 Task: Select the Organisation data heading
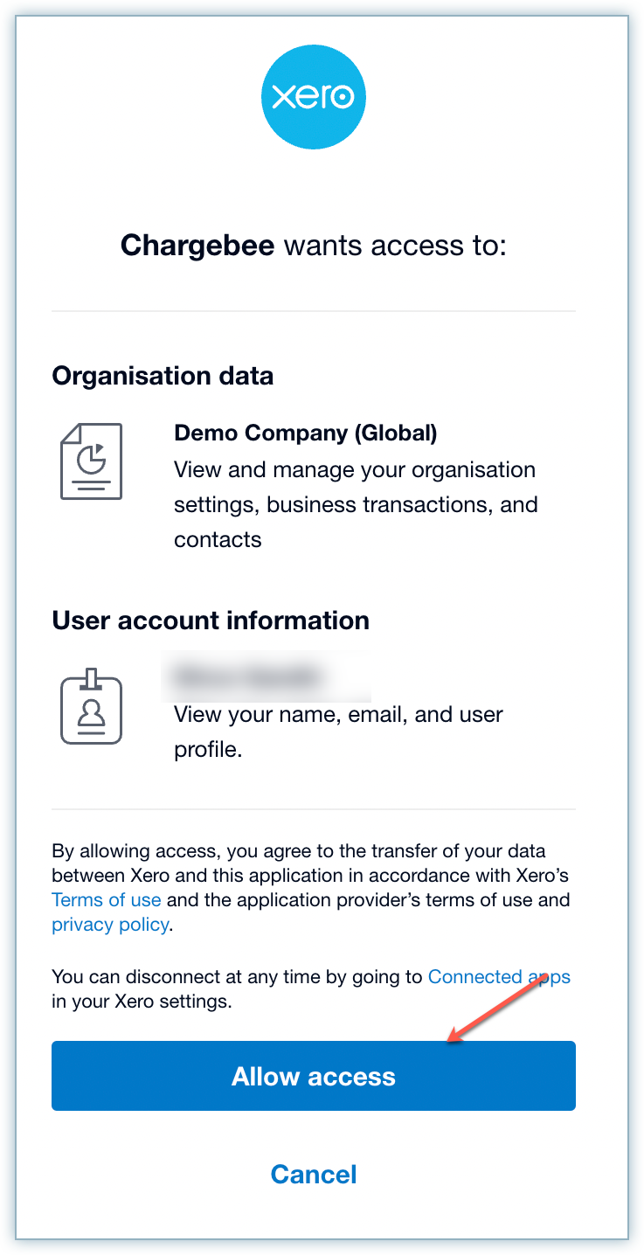[163, 376]
